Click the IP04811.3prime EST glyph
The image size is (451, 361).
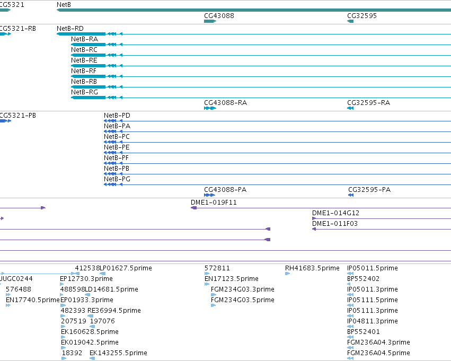click(350, 327)
